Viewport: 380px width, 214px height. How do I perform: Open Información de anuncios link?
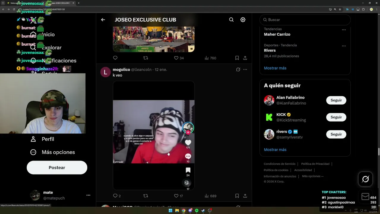(x=280, y=176)
